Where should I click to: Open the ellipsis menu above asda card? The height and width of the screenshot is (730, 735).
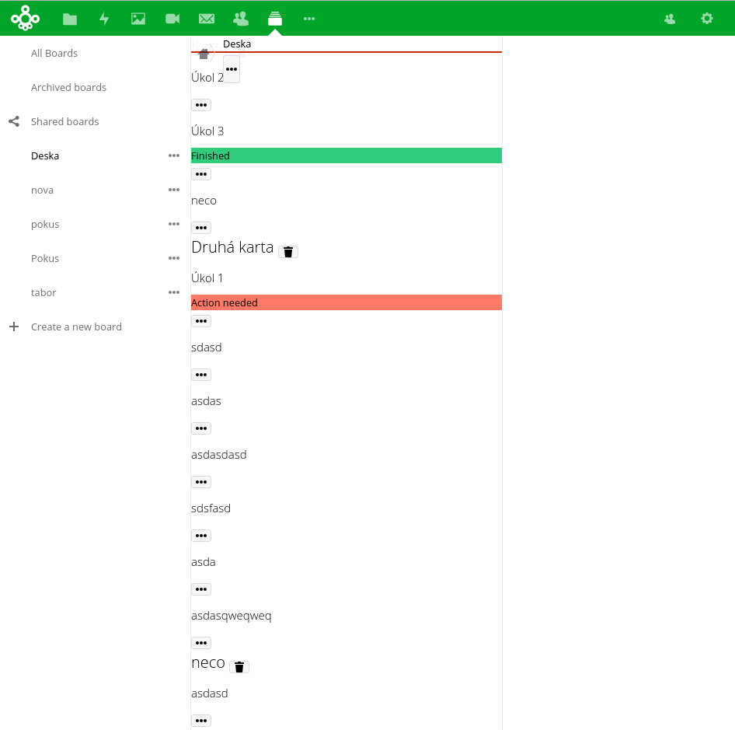coord(201,536)
